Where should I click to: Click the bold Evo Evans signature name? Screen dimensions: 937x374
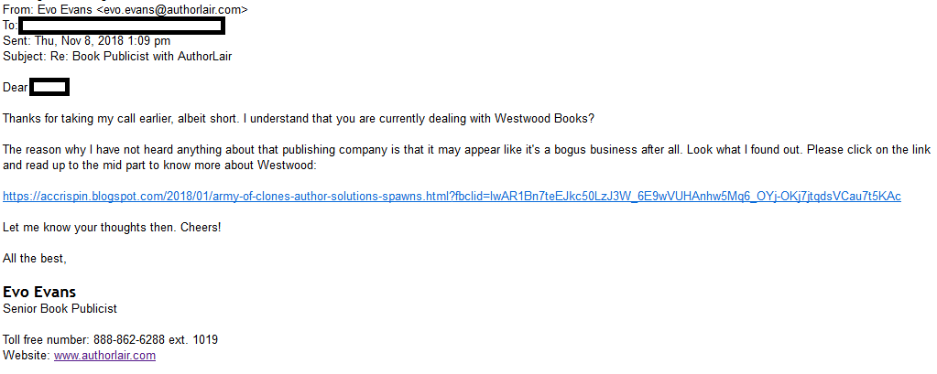[x=39, y=292]
